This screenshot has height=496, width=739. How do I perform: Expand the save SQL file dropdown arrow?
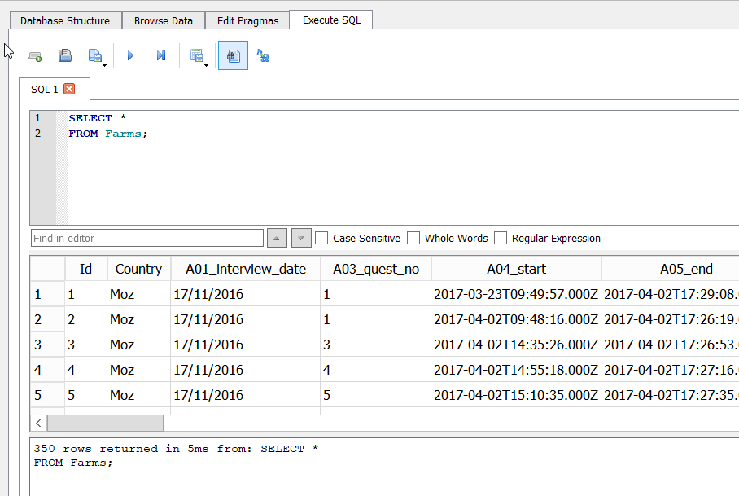click(x=105, y=64)
